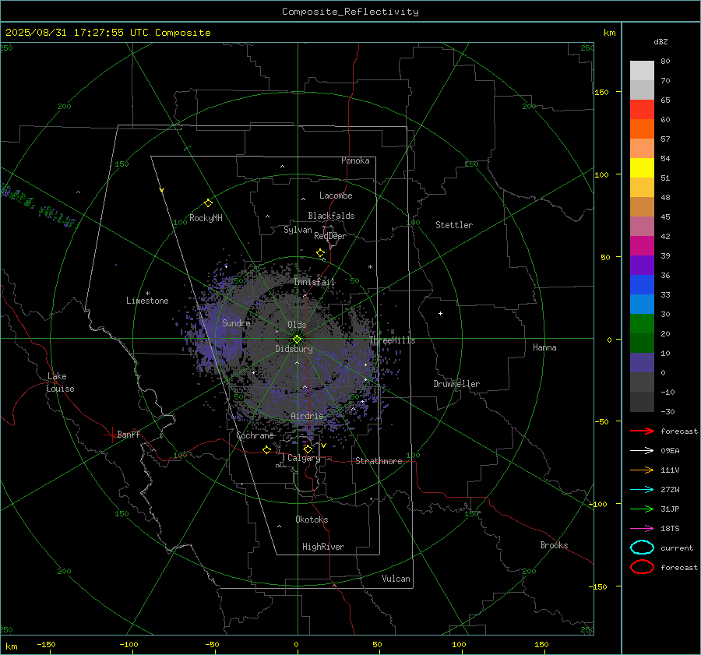Click the red forecast ellipse in legend
This screenshot has width=701, height=655.
pyautogui.click(x=642, y=567)
